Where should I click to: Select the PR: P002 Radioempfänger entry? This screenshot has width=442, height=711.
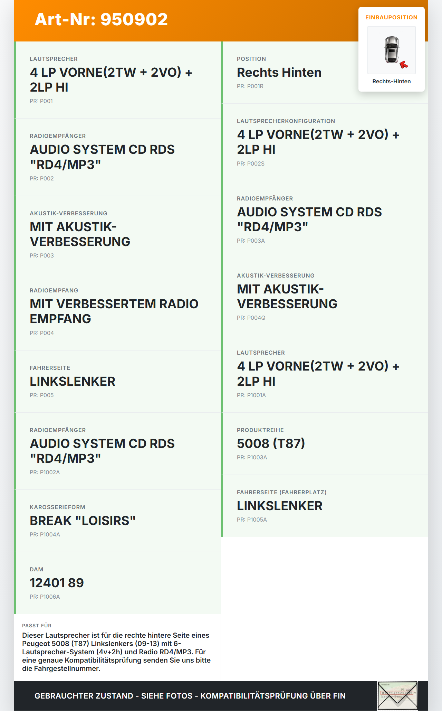(117, 157)
